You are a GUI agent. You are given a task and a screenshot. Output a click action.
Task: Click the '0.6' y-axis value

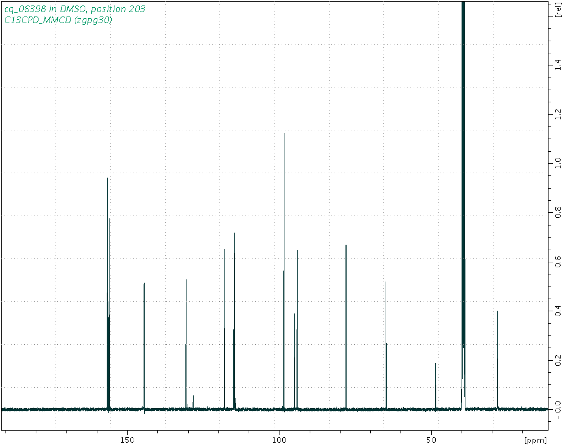coord(558,262)
